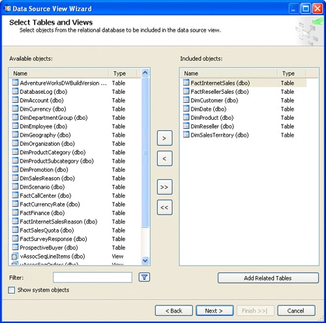Click the Available objects scrollbar thumb

tap(145, 152)
